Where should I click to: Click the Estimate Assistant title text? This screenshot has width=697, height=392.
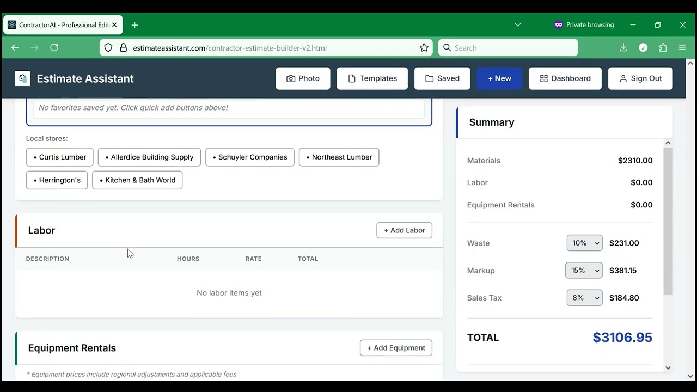coord(85,78)
